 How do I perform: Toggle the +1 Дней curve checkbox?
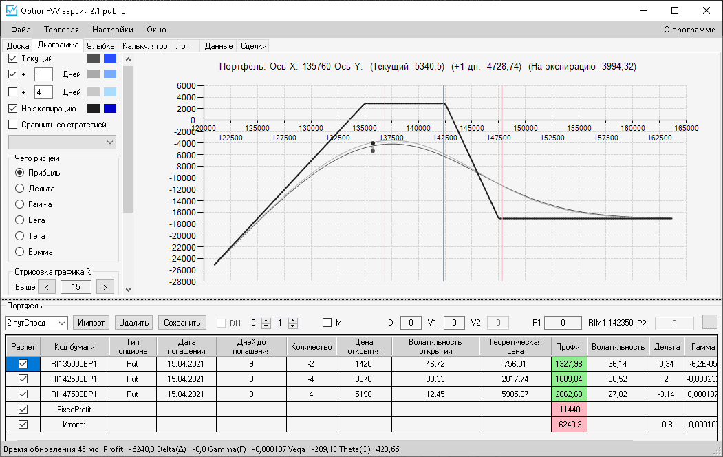pyautogui.click(x=13, y=74)
